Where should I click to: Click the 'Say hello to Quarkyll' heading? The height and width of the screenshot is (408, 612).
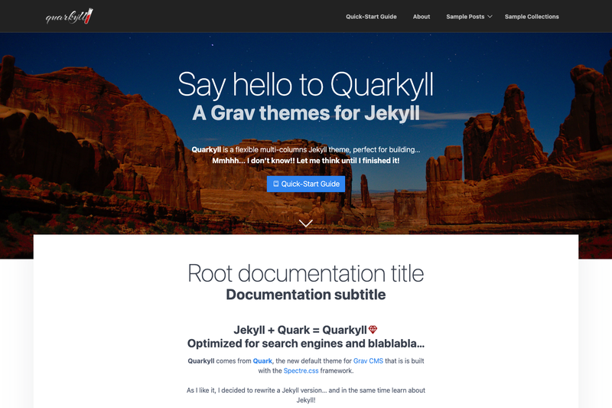click(x=305, y=84)
